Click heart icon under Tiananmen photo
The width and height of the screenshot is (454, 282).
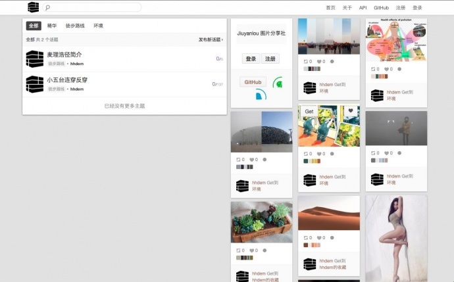pos(319,62)
